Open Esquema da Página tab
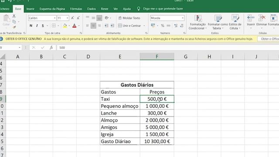 52,9
